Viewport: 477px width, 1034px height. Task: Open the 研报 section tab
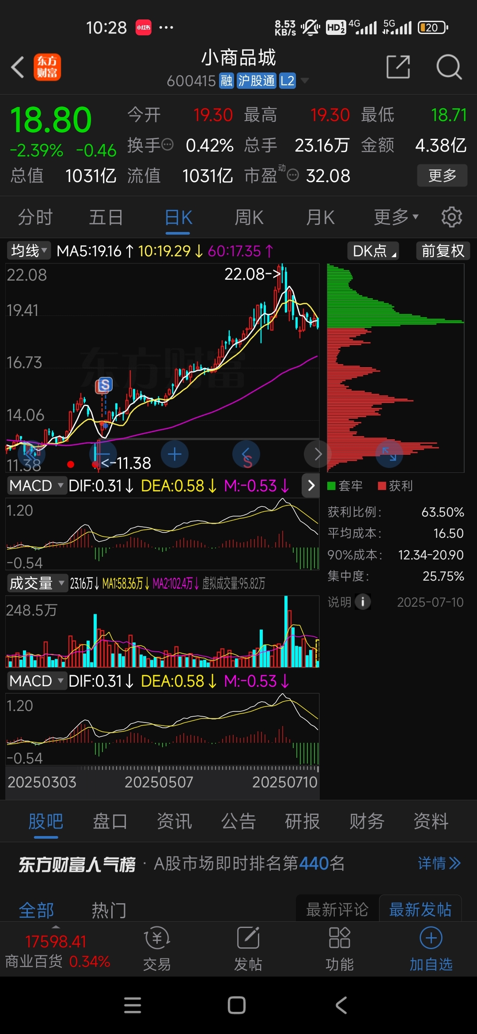(x=303, y=821)
